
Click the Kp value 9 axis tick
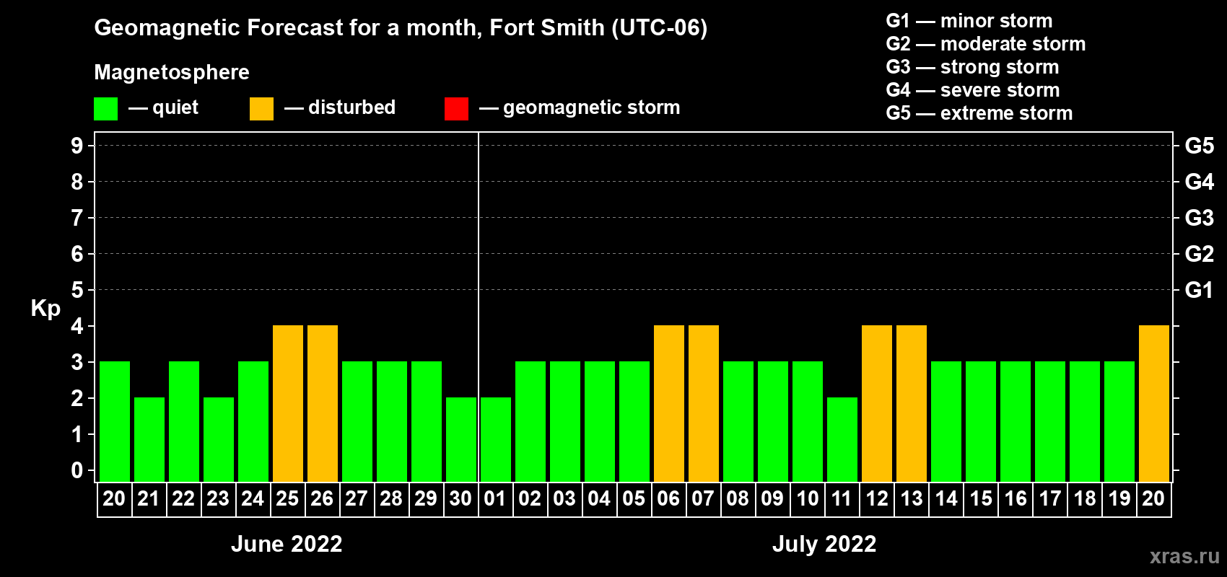click(77, 146)
